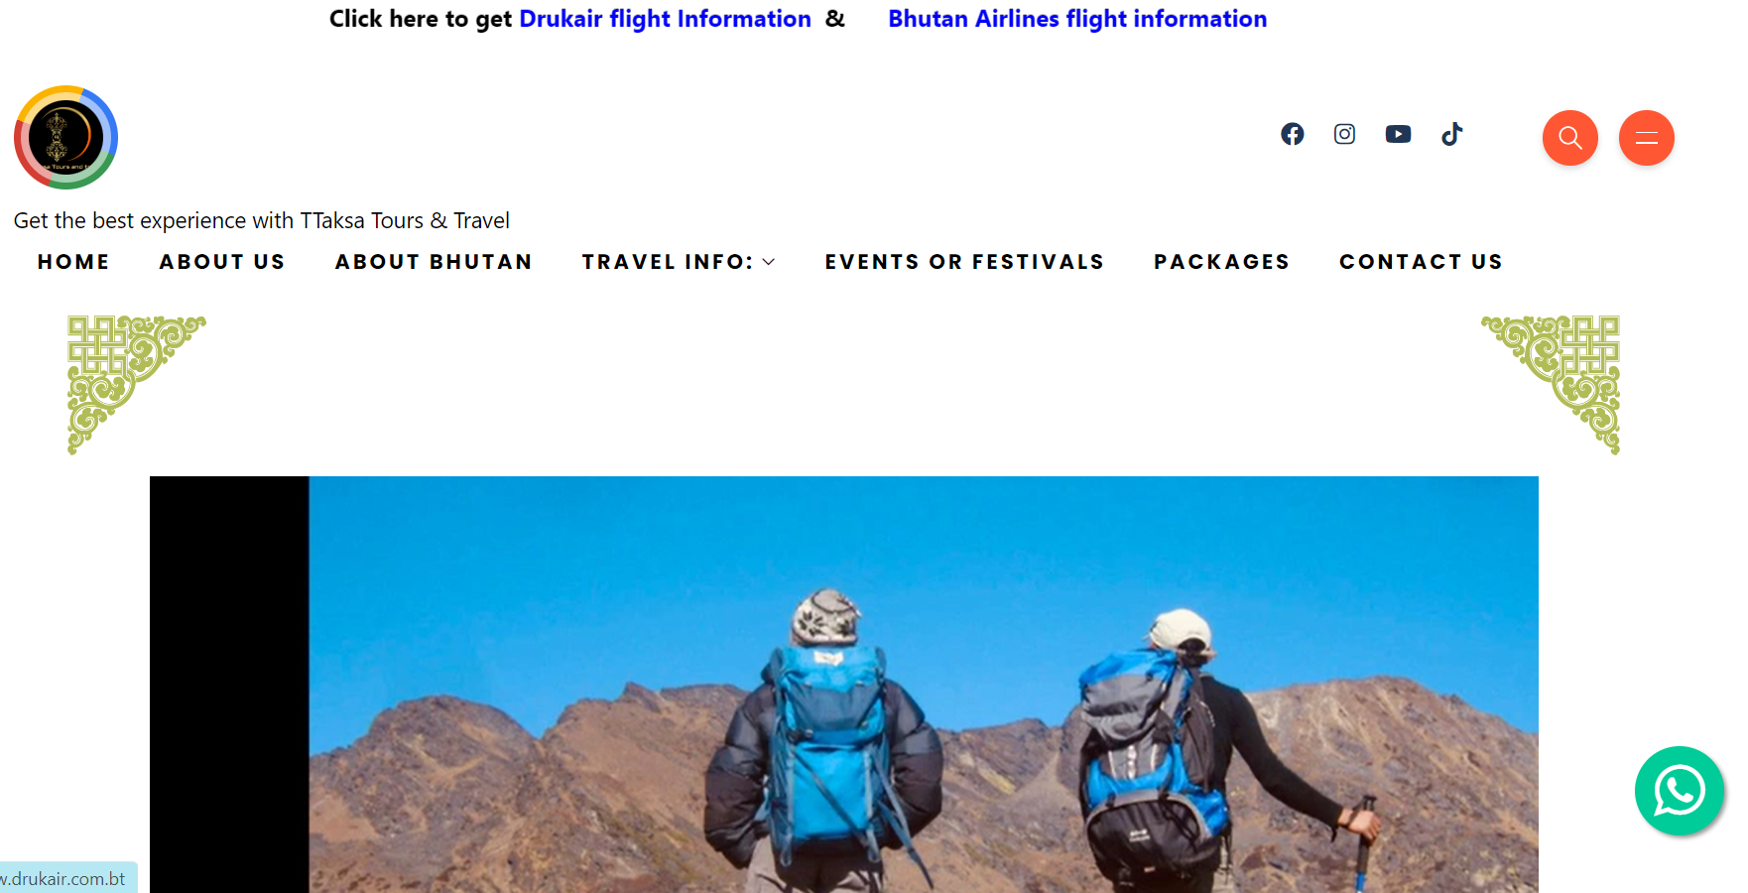Open the Facebook social icon
This screenshot has height=893, width=1748.
coord(1292,134)
